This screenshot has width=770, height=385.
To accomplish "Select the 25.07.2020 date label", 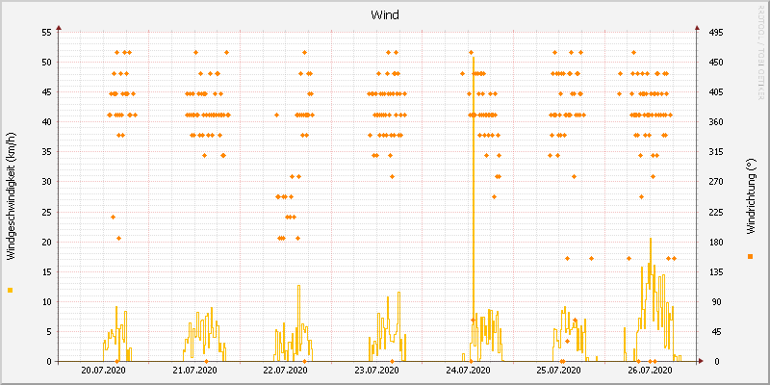I will pos(559,371).
